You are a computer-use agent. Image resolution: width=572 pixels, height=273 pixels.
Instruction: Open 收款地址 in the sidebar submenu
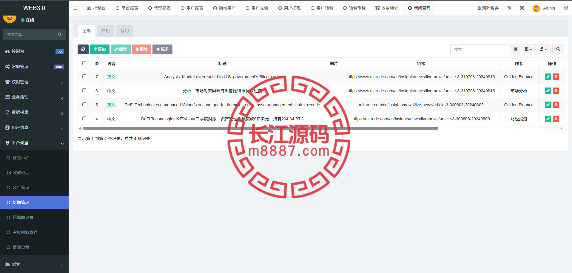coord(34,173)
